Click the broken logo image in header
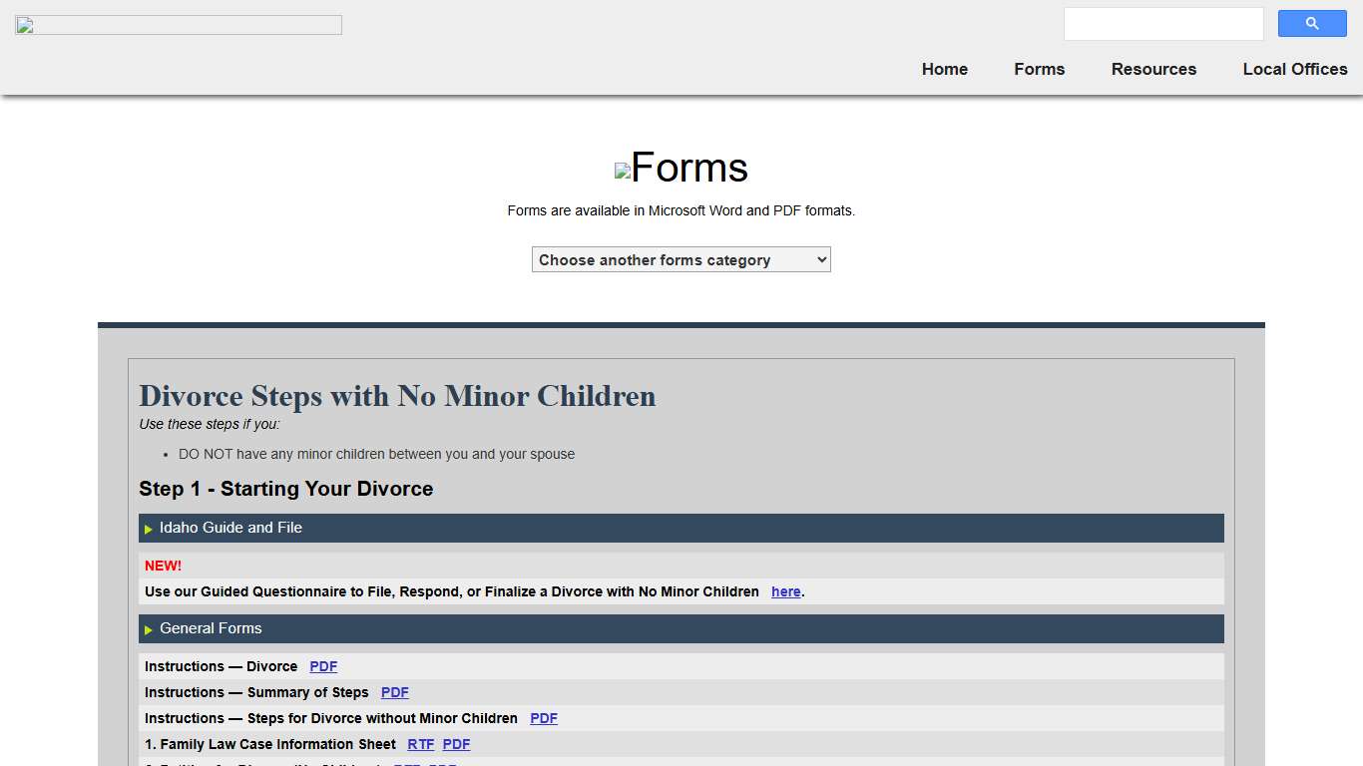Image resolution: width=1363 pixels, height=766 pixels. click(179, 25)
